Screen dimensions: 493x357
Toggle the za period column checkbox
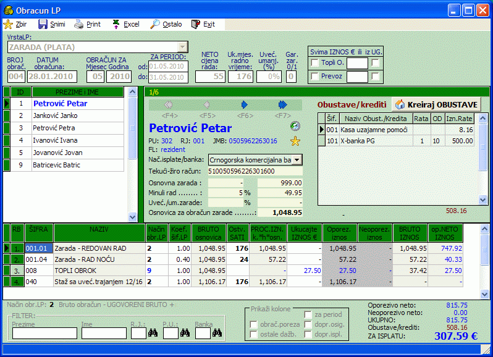(x=308, y=314)
